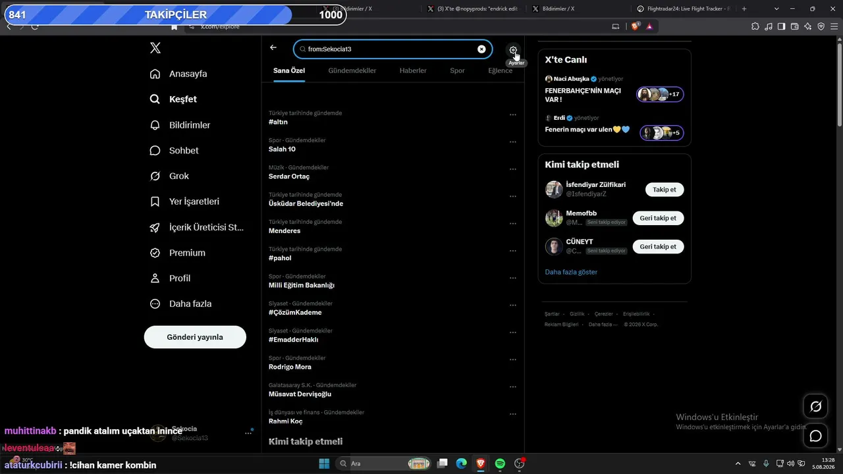Select the Sana Özel tab

[x=289, y=70]
